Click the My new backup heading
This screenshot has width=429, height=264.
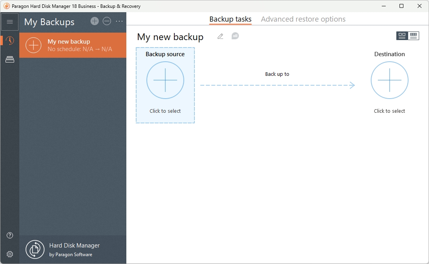(170, 37)
